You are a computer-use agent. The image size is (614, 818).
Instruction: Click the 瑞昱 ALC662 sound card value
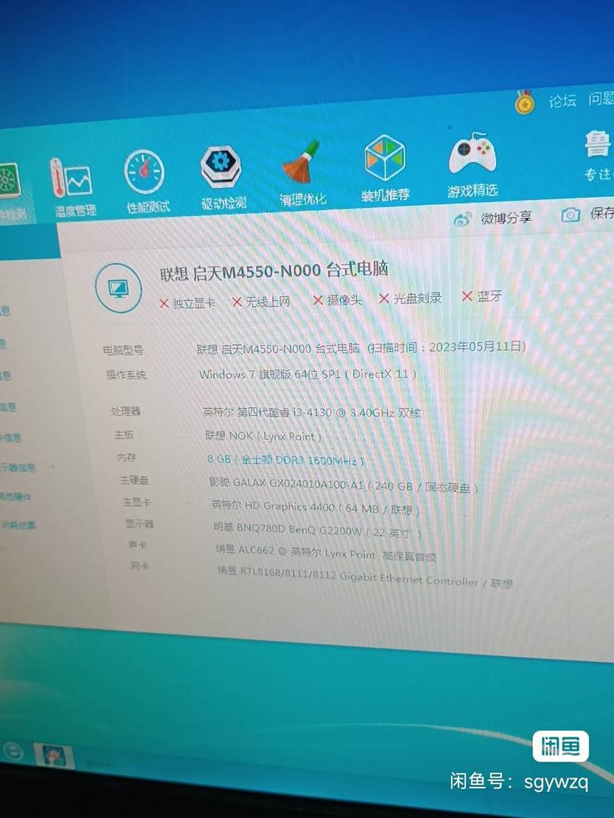click(326, 554)
